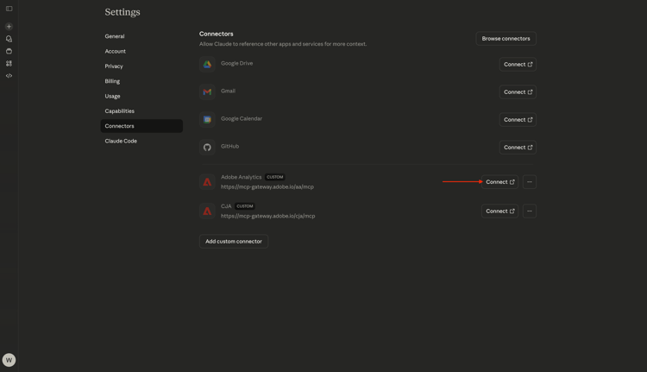Click the Settings page title
647x372 pixels.
[122, 12]
